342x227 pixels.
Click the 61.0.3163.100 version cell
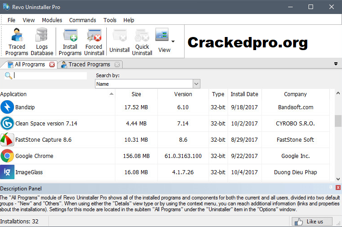pyautogui.click(x=183, y=156)
